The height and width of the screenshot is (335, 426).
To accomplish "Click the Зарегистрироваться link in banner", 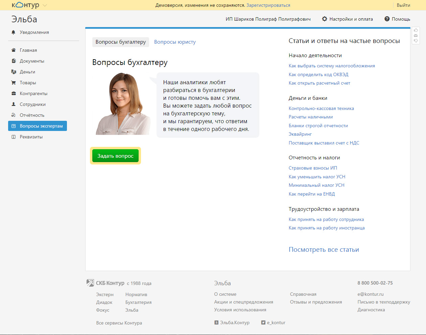I will tap(268, 5).
